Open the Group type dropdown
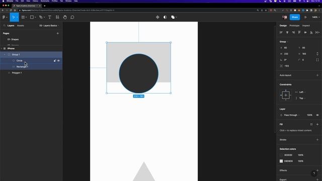The height and width of the screenshot is (181, 322). pos(284,42)
